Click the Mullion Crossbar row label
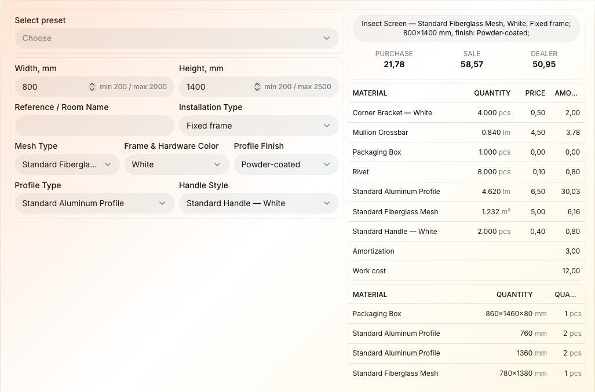This screenshot has width=595, height=392. pyautogui.click(x=380, y=133)
